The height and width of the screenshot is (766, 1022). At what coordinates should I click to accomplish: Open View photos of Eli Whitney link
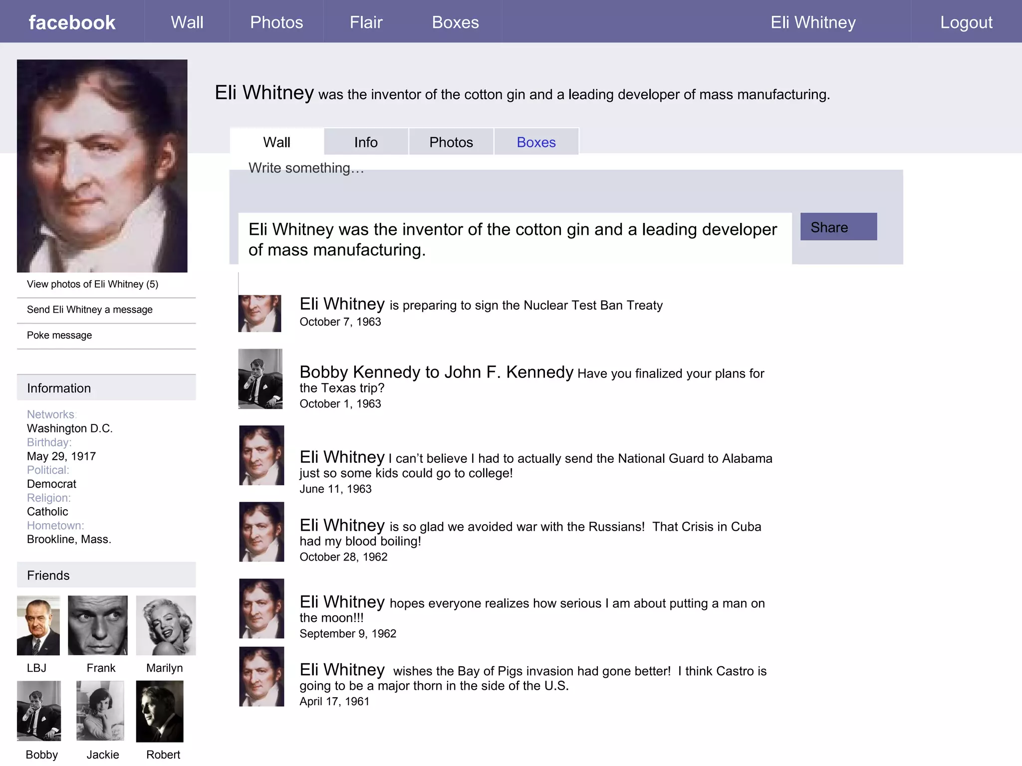coord(92,284)
